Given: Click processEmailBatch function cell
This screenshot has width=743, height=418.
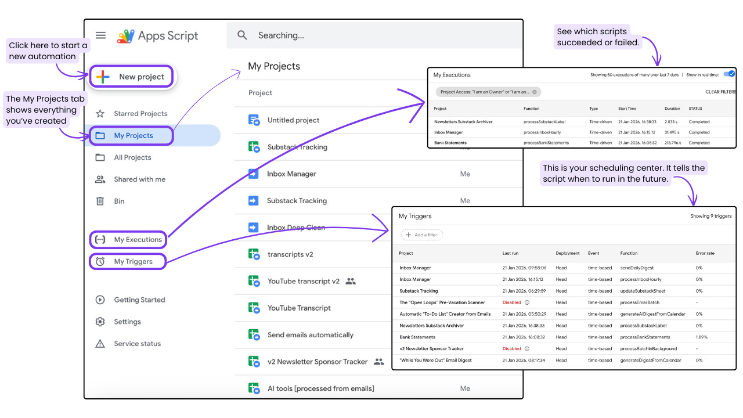Looking at the screenshot, I should click(640, 302).
